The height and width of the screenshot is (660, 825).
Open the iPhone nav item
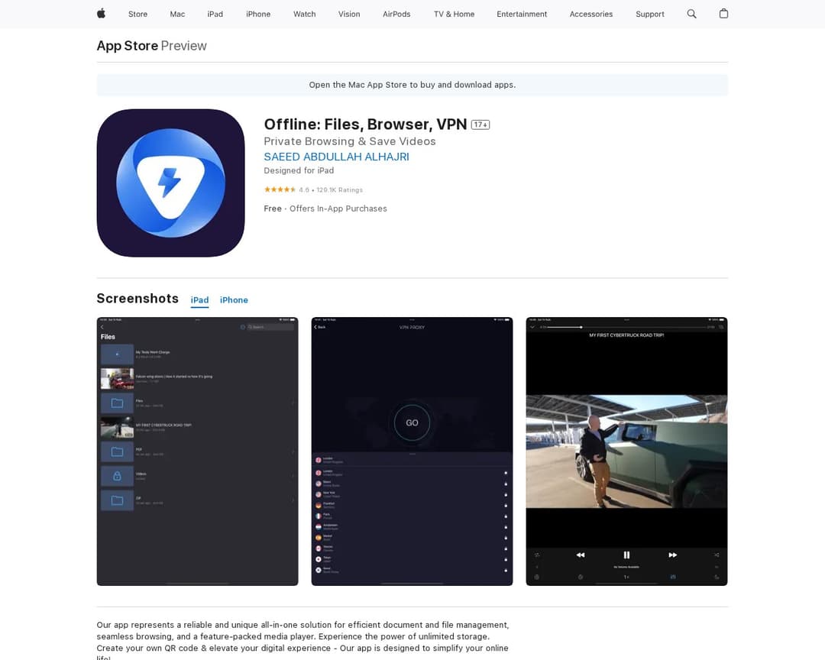point(258,15)
